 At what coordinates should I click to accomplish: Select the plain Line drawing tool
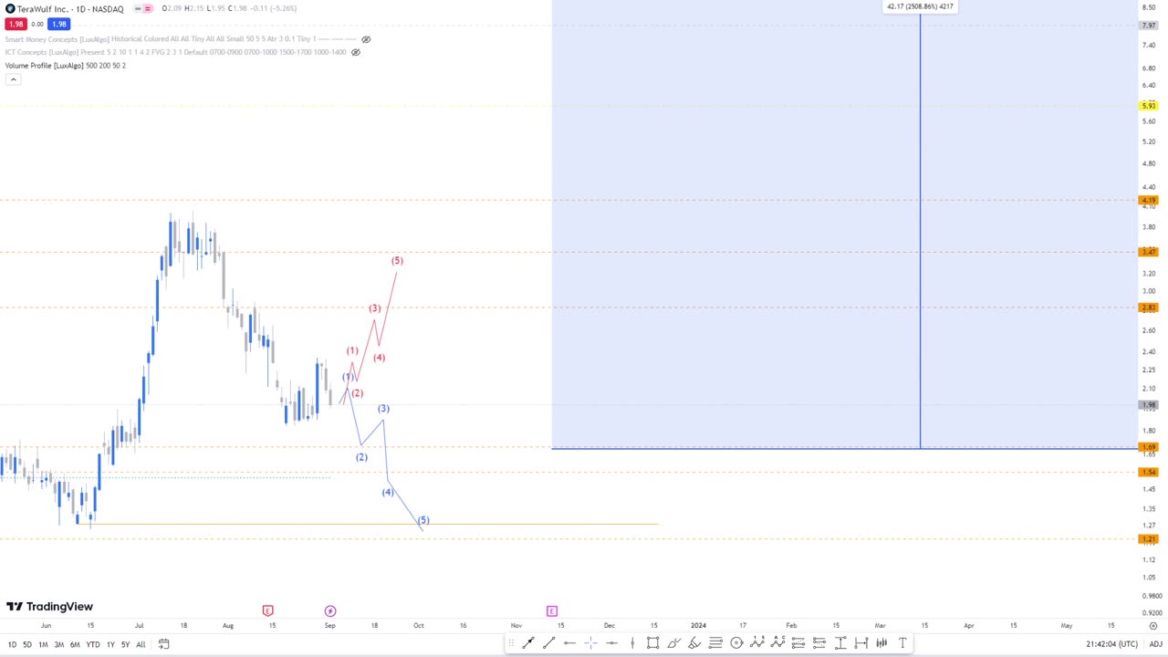point(548,643)
